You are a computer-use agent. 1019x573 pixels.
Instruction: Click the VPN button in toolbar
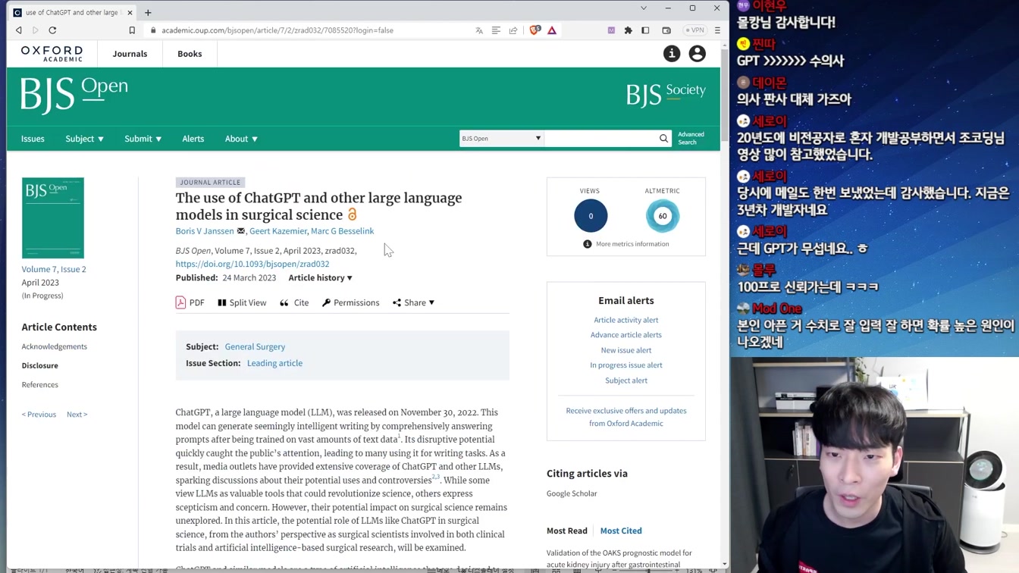coord(694,30)
